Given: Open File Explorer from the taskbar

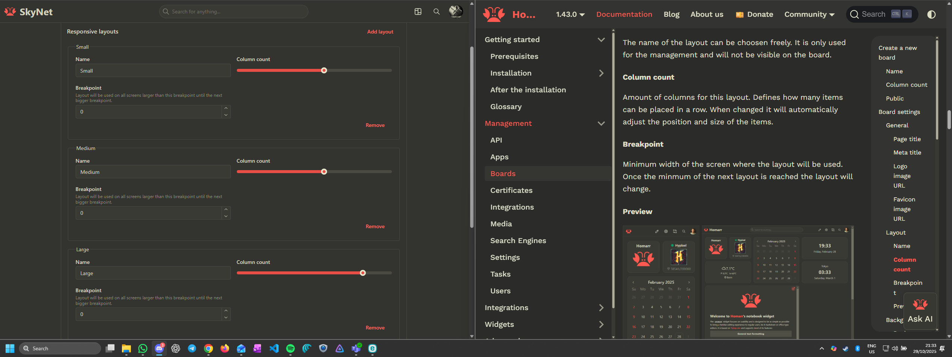Looking at the screenshot, I should tap(126, 348).
